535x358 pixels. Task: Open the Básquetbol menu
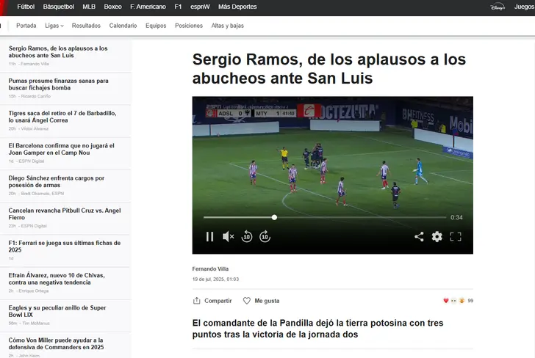click(x=58, y=7)
